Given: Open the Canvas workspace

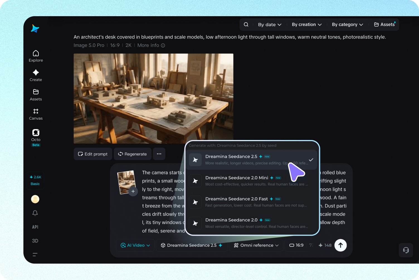Looking at the screenshot, I should click(36, 114).
